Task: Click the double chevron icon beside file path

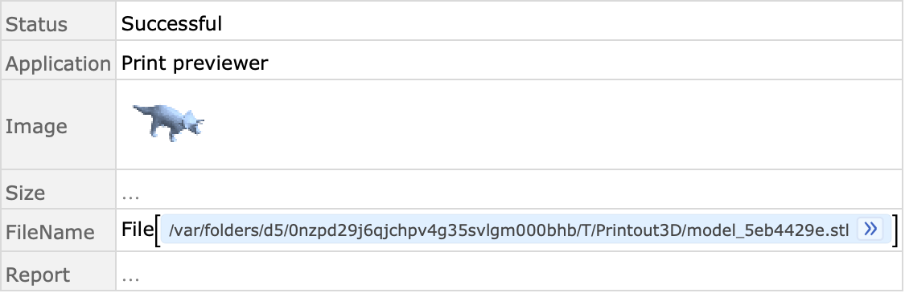Action: coord(870,229)
